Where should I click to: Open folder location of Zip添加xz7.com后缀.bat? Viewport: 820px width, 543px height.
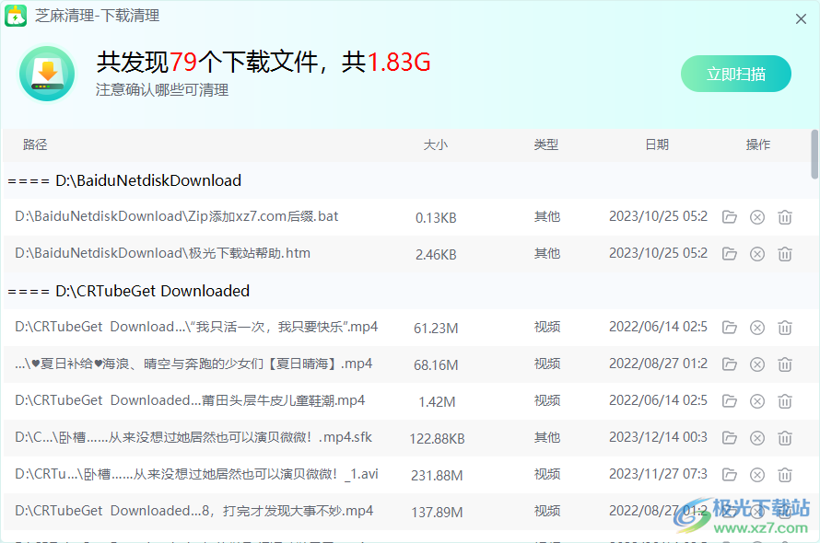730,217
